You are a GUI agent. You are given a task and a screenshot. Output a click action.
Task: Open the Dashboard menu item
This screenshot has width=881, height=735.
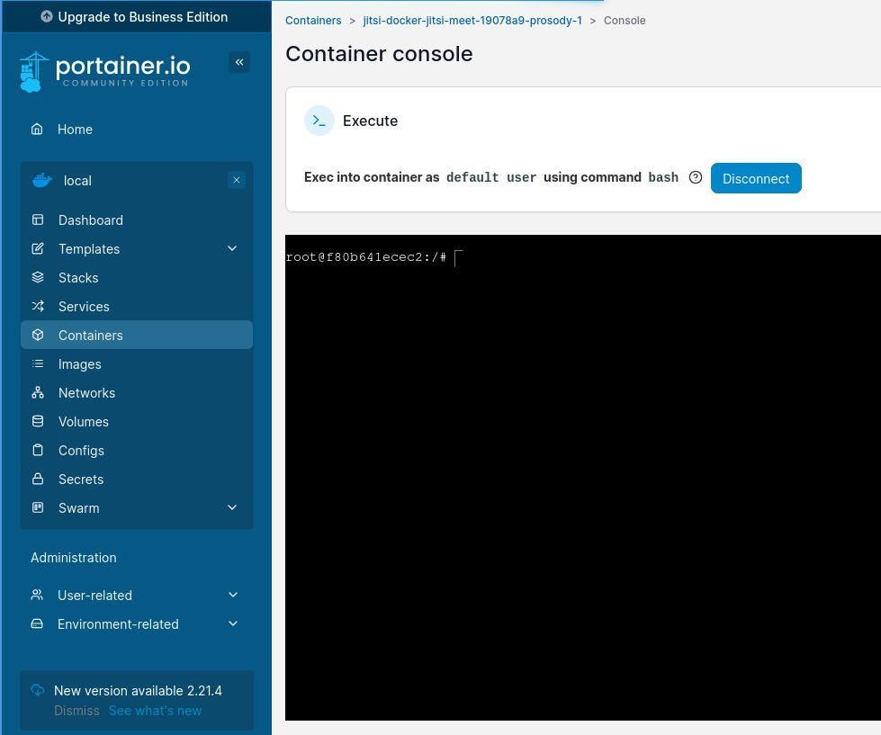coord(91,220)
